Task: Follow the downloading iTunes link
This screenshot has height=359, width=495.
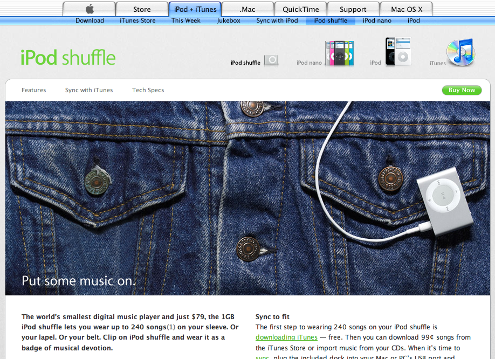Action: pos(286,337)
